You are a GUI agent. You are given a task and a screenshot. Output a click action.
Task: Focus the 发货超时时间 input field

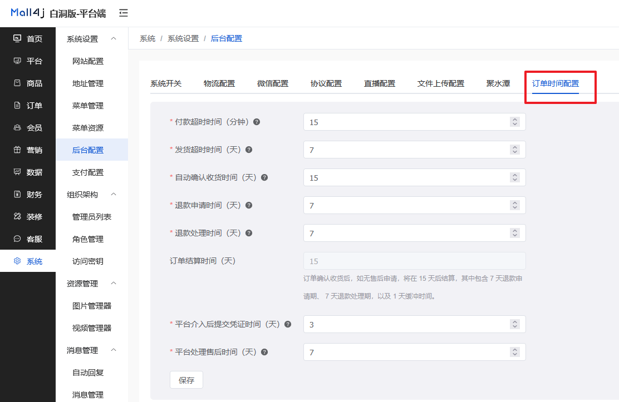point(415,150)
